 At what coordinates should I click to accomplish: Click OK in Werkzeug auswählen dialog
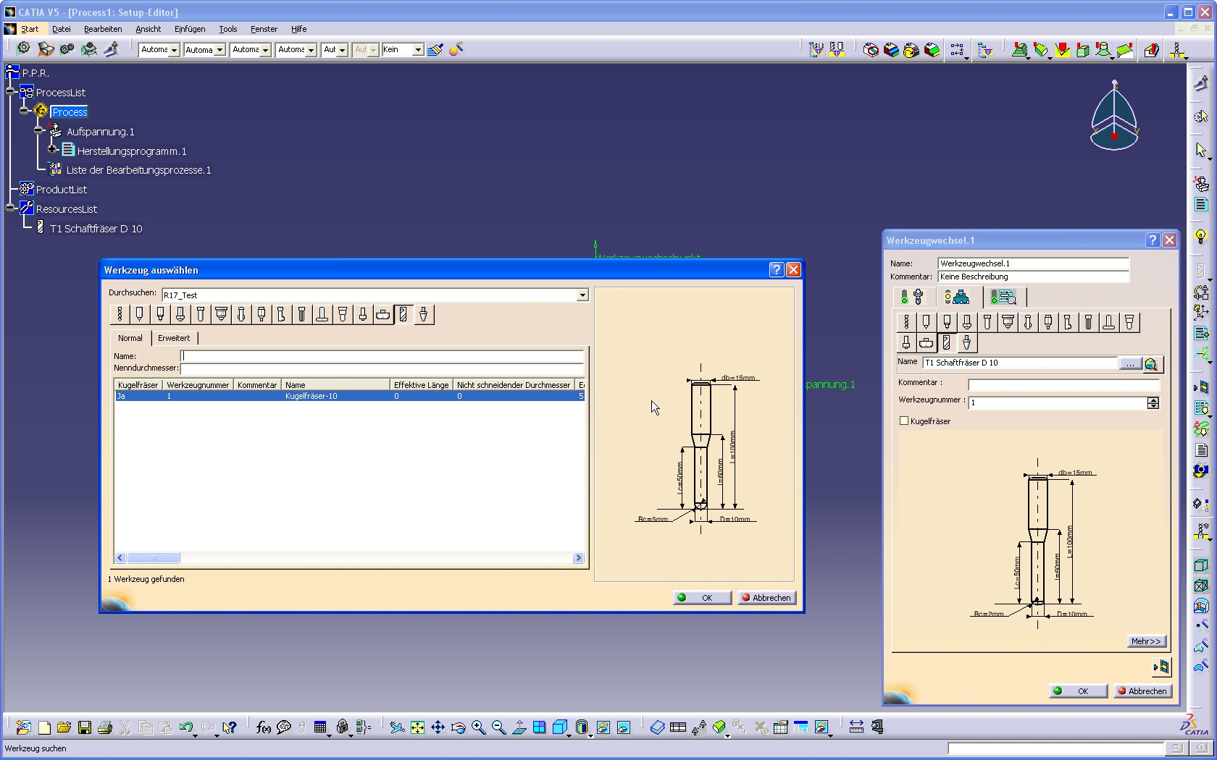coord(702,598)
